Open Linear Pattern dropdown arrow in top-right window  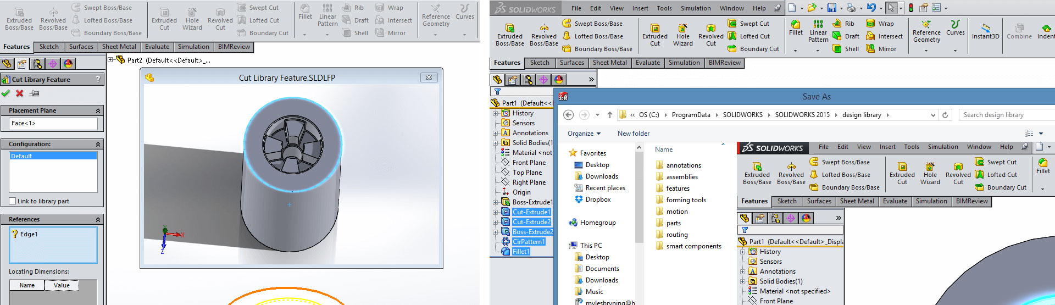tap(818, 51)
